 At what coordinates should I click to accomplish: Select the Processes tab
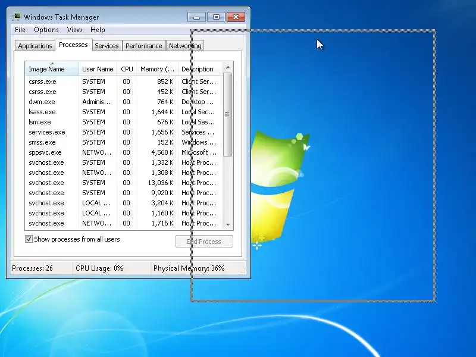click(73, 45)
